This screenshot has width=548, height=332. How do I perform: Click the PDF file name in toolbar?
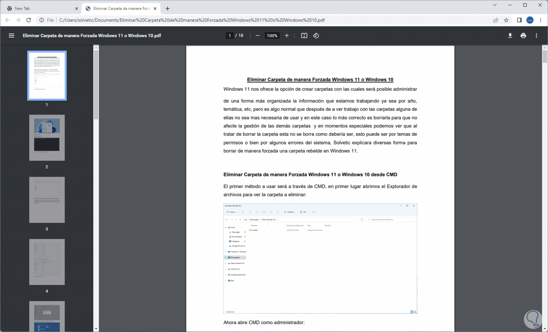point(92,36)
